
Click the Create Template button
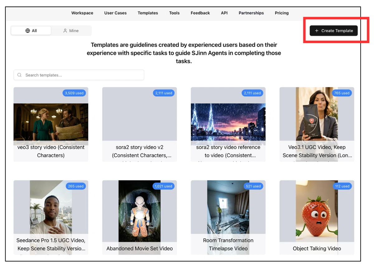point(333,31)
